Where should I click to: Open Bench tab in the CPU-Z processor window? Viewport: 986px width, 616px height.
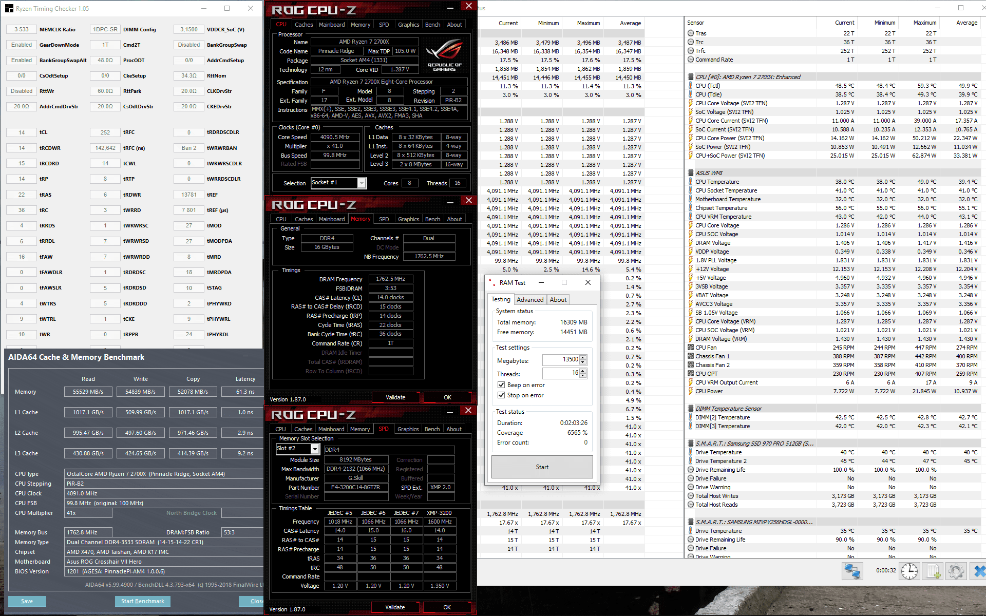pyautogui.click(x=432, y=25)
